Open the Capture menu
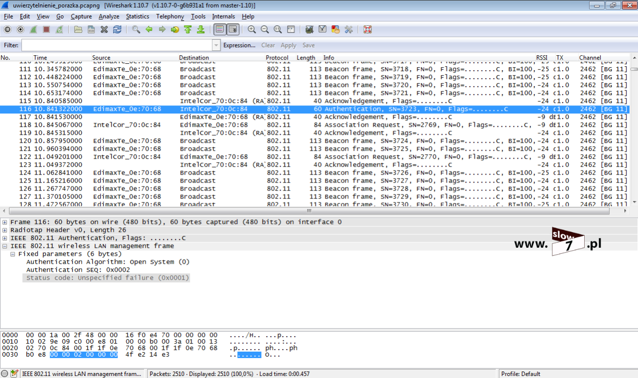The width and height of the screenshot is (638, 378). [81, 16]
